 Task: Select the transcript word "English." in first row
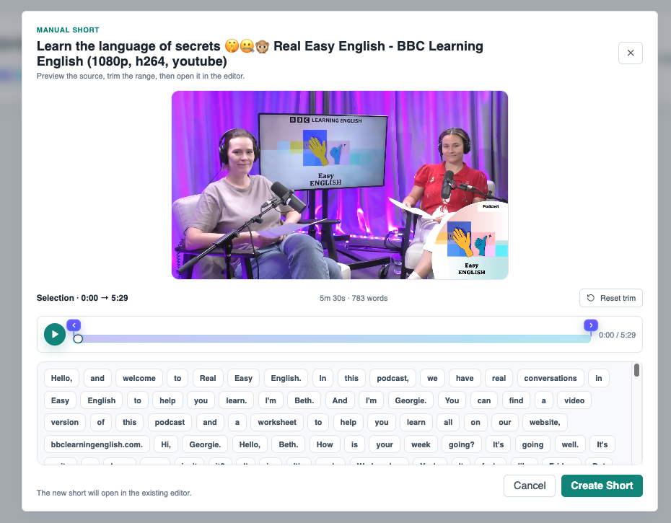coord(286,378)
